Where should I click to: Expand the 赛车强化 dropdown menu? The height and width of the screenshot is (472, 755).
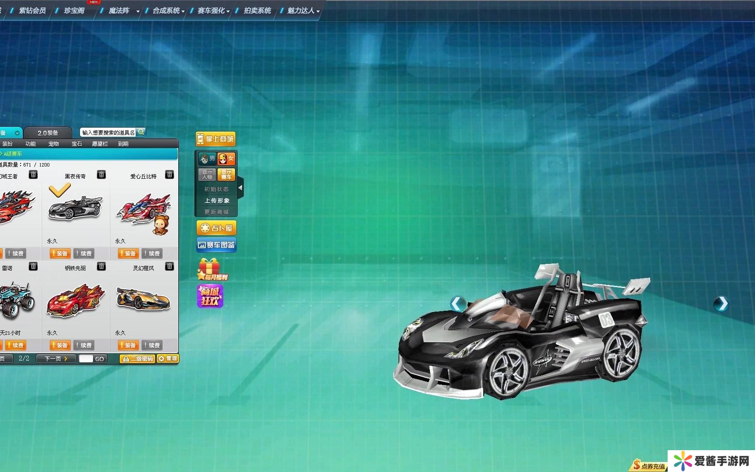point(213,10)
